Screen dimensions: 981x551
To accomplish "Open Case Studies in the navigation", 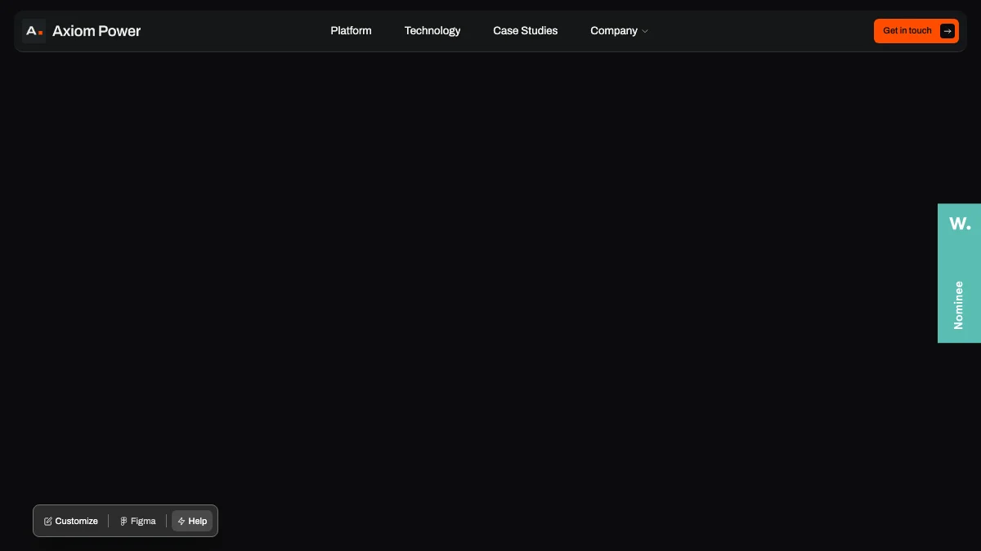I will (x=525, y=31).
